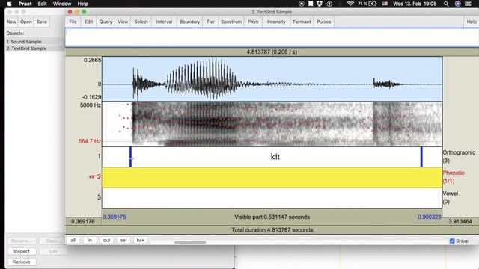Open the Boundary menu
This screenshot has width=479, height=269.
(x=189, y=22)
